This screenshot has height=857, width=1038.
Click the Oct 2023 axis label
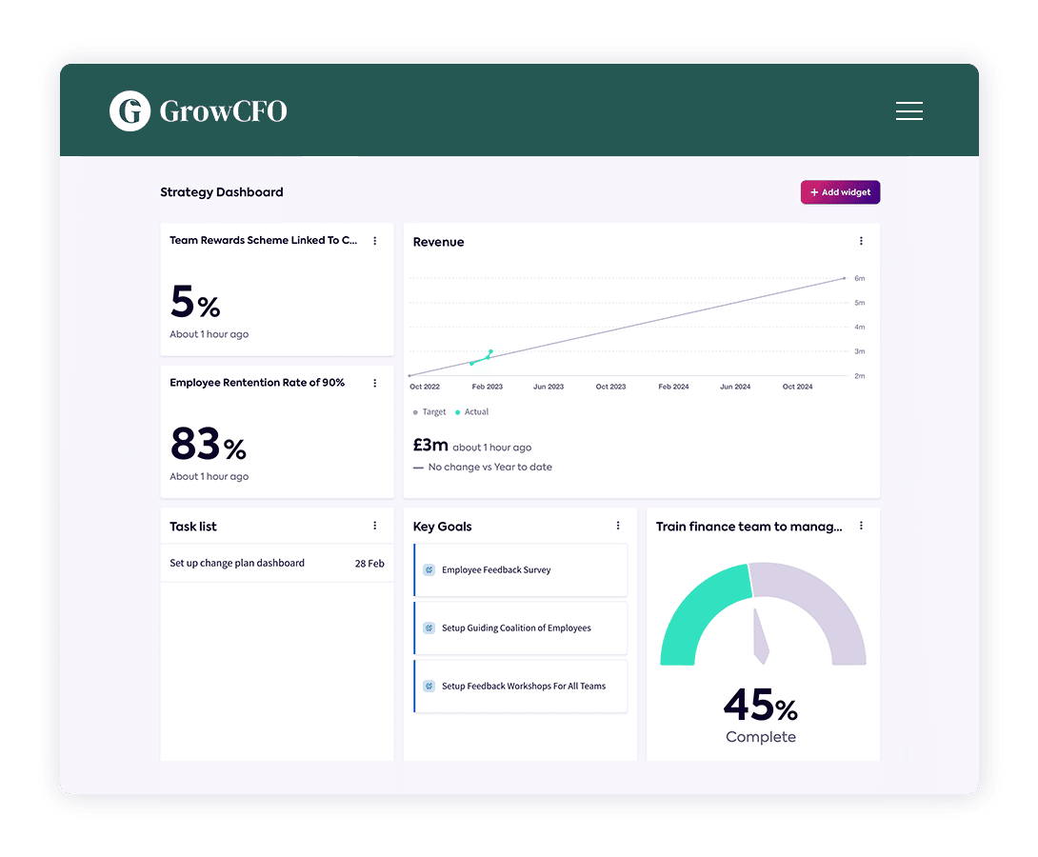(x=610, y=387)
